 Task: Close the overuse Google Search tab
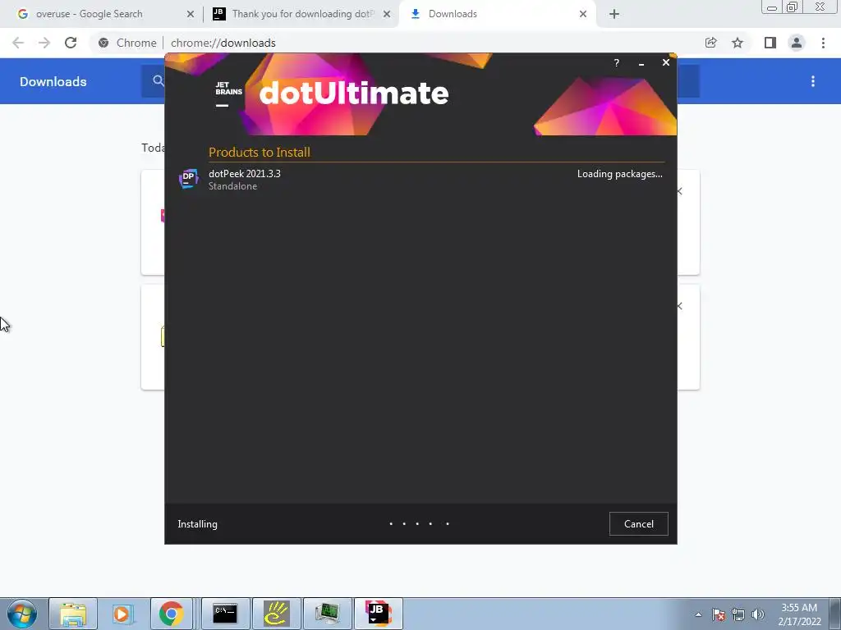[x=190, y=14]
